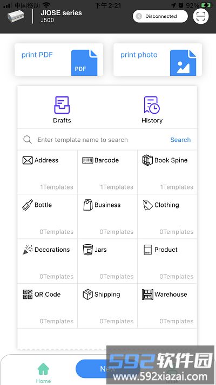216x385 pixels.
Task: Open the Clothing tag category
Action: 167,217
